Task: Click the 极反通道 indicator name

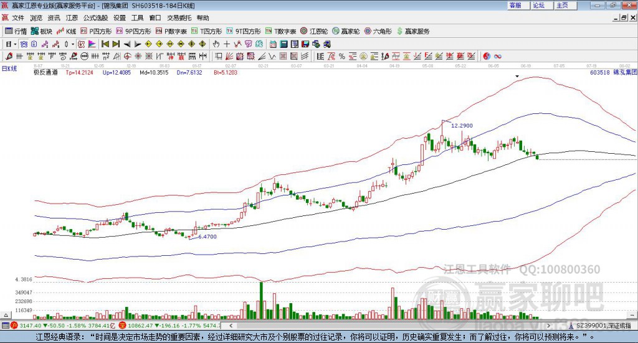Action: pyautogui.click(x=45, y=72)
